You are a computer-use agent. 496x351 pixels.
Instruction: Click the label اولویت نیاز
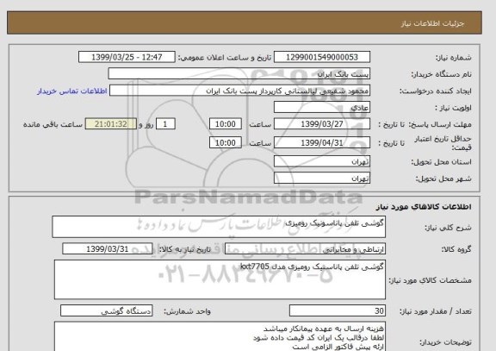pyautogui.click(x=453, y=108)
